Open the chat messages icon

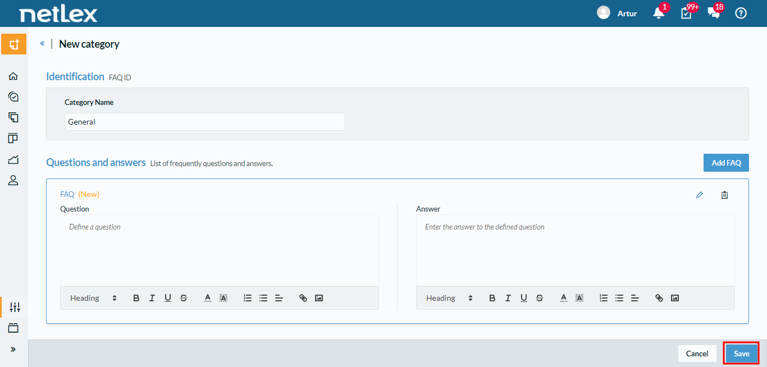(x=714, y=13)
